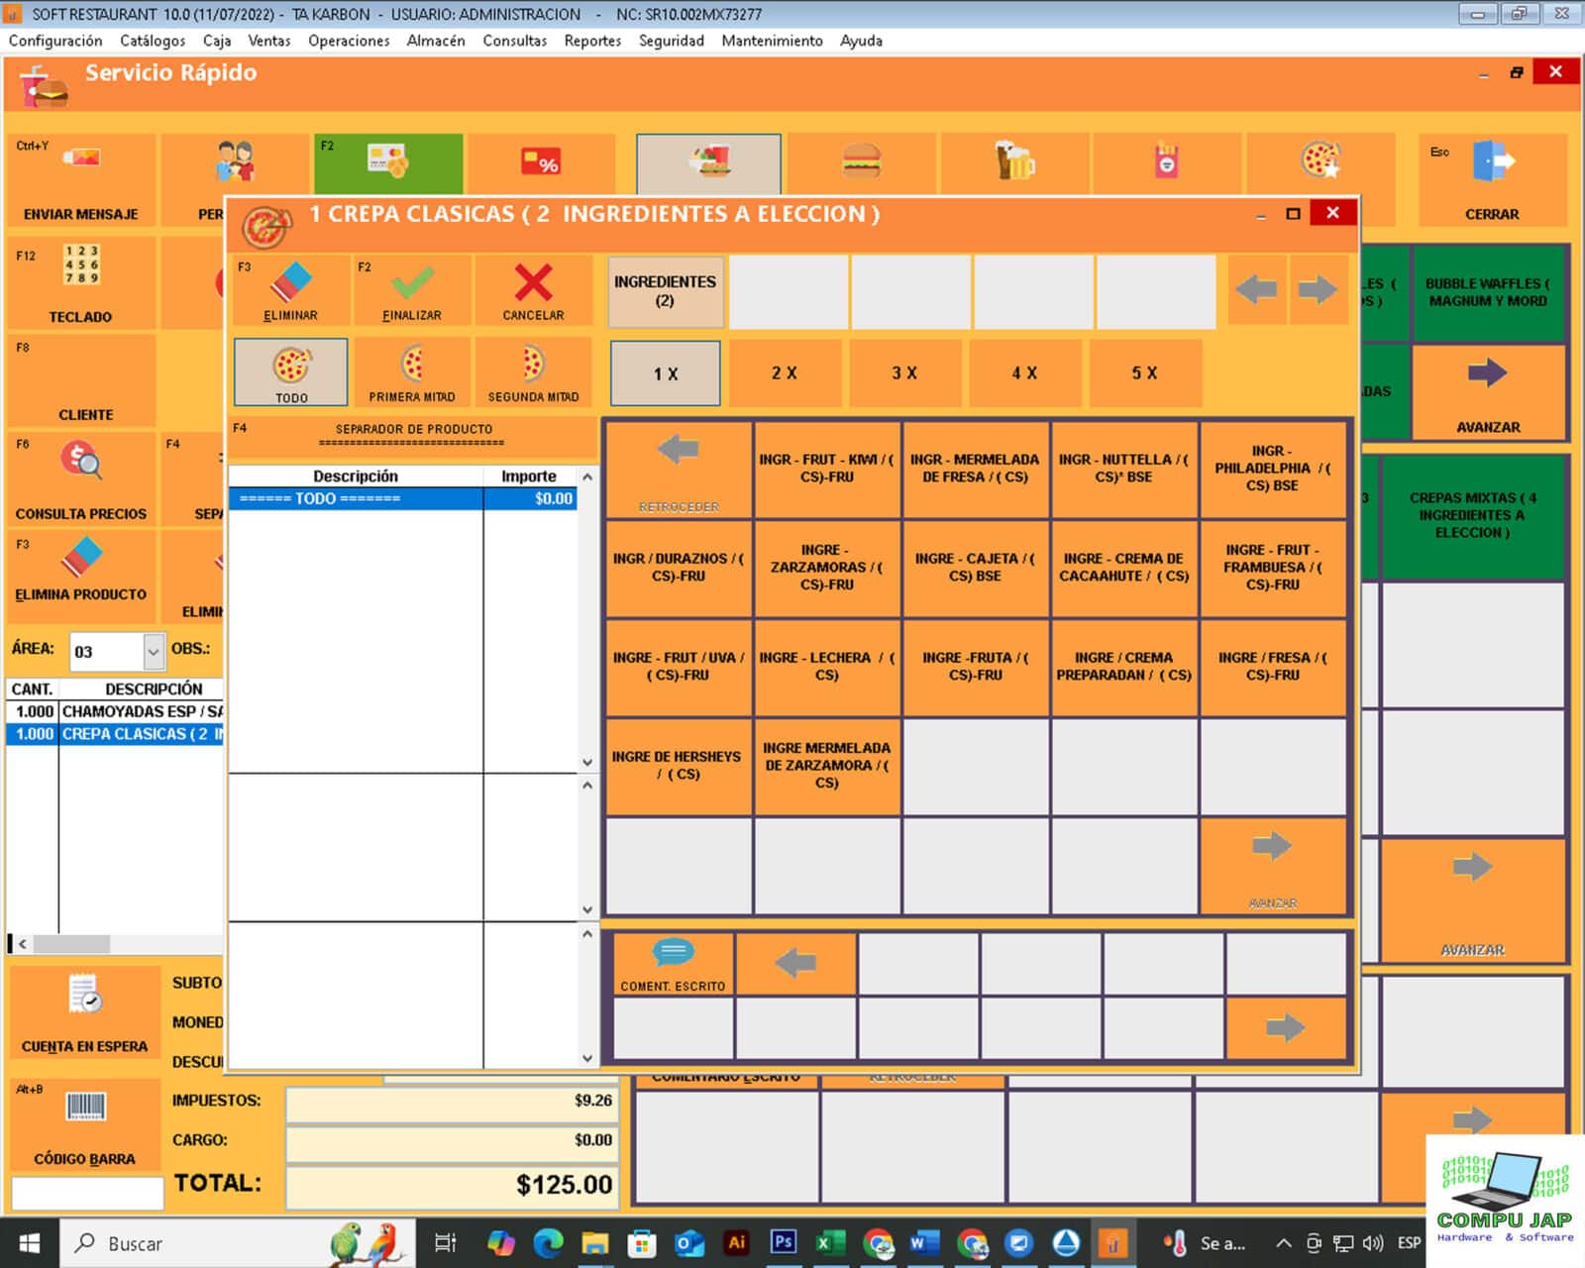Set quantity multiplier to 4 X

pyautogui.click(x=1024, y=373)
